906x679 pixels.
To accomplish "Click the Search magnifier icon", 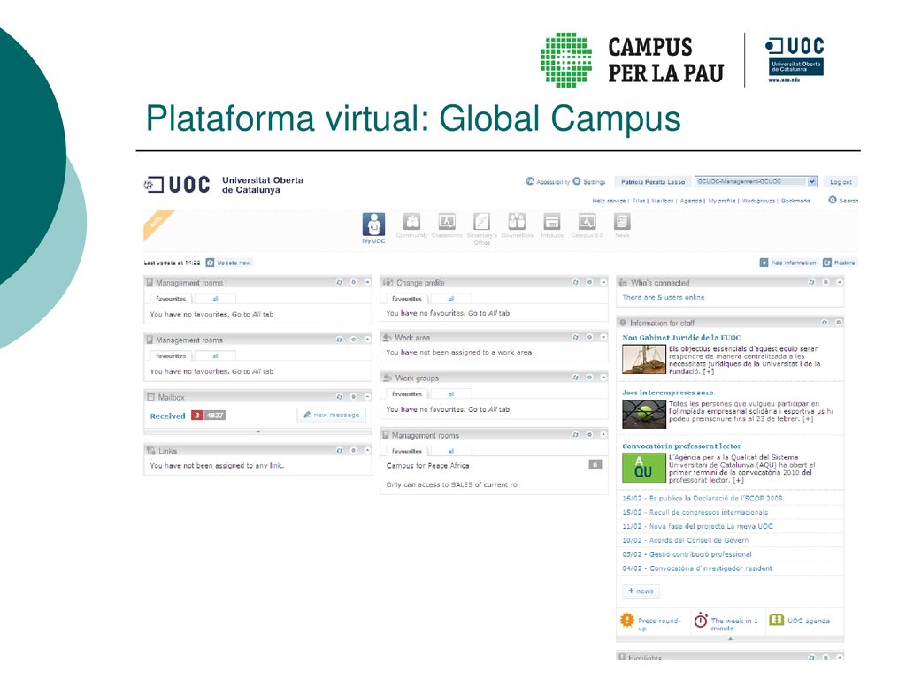I will point(833,200).
